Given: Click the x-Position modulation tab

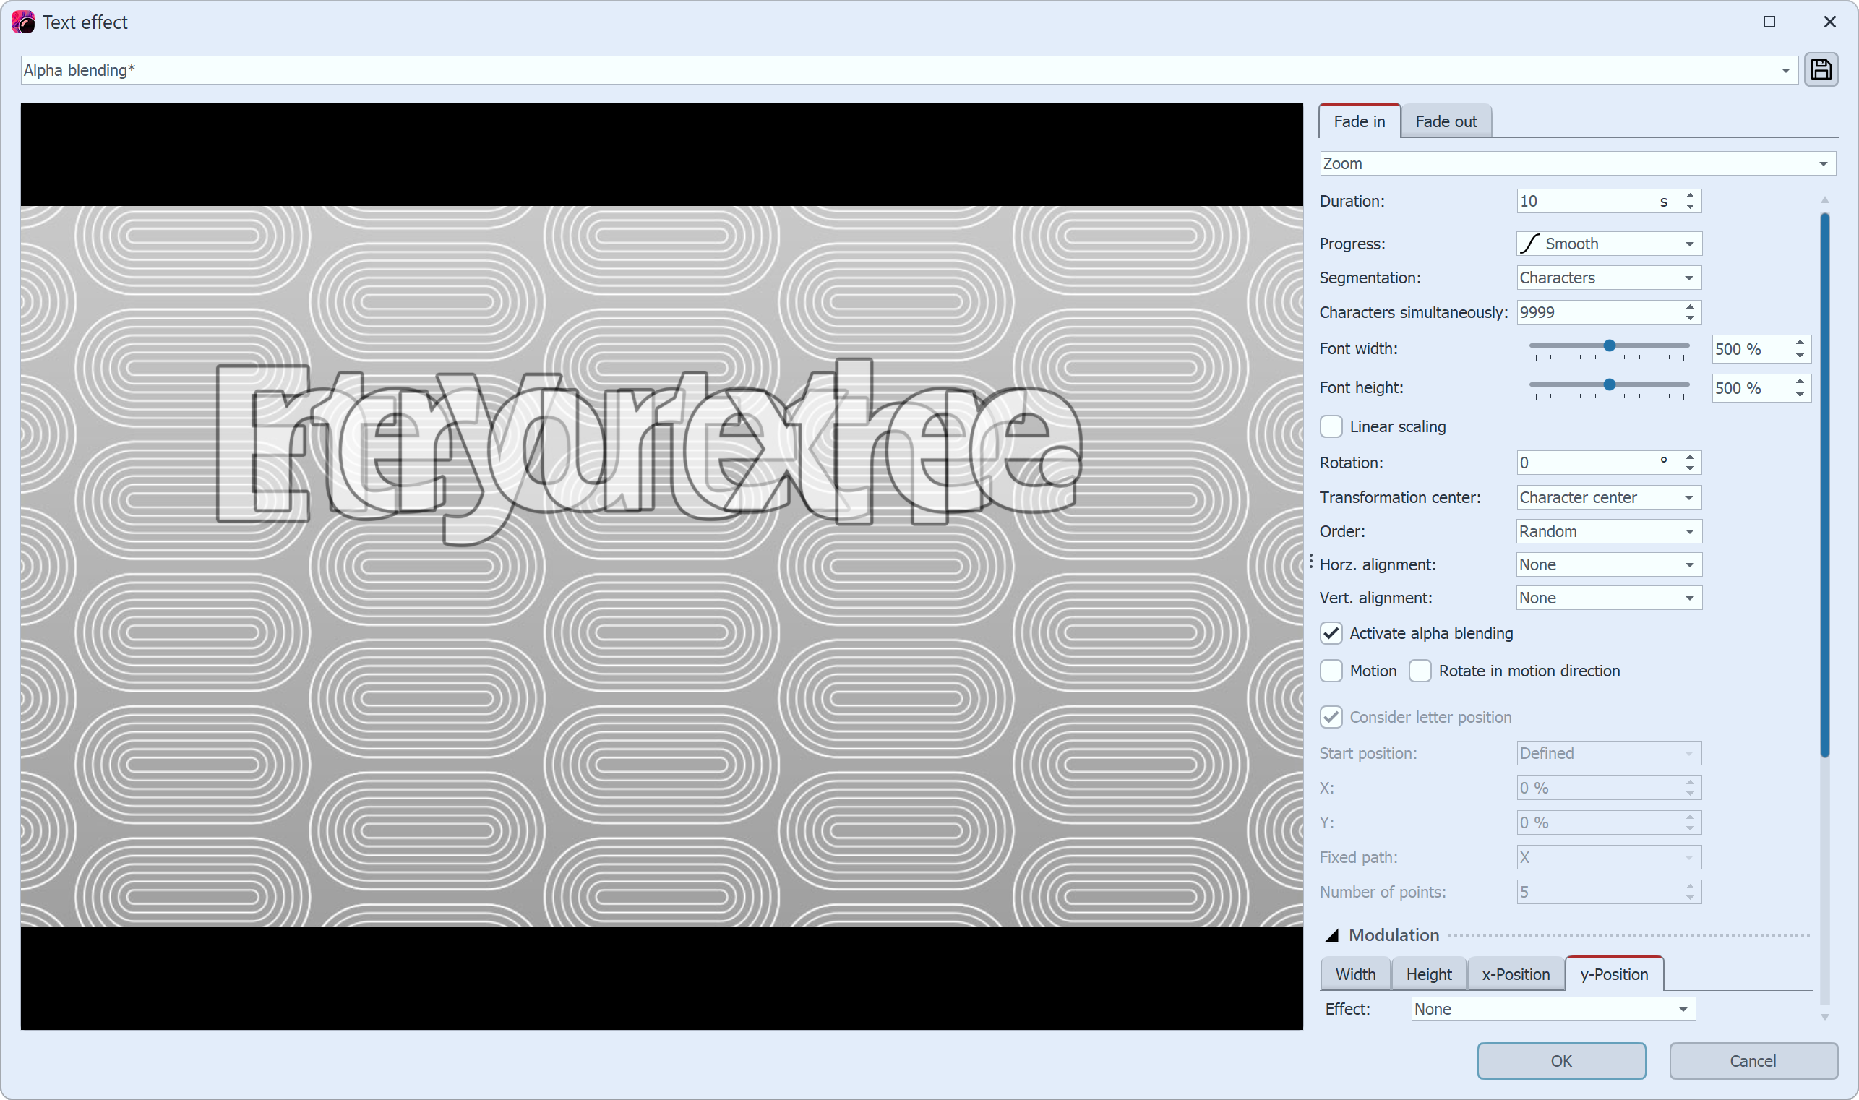Looking at the screenshot, I should coord(1514,973).
